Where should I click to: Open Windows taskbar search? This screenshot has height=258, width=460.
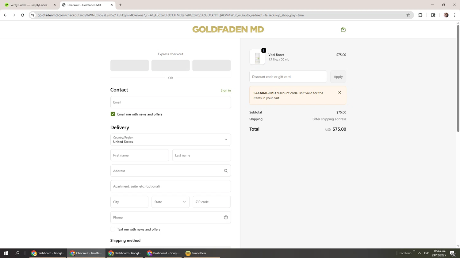pos(17,253)
